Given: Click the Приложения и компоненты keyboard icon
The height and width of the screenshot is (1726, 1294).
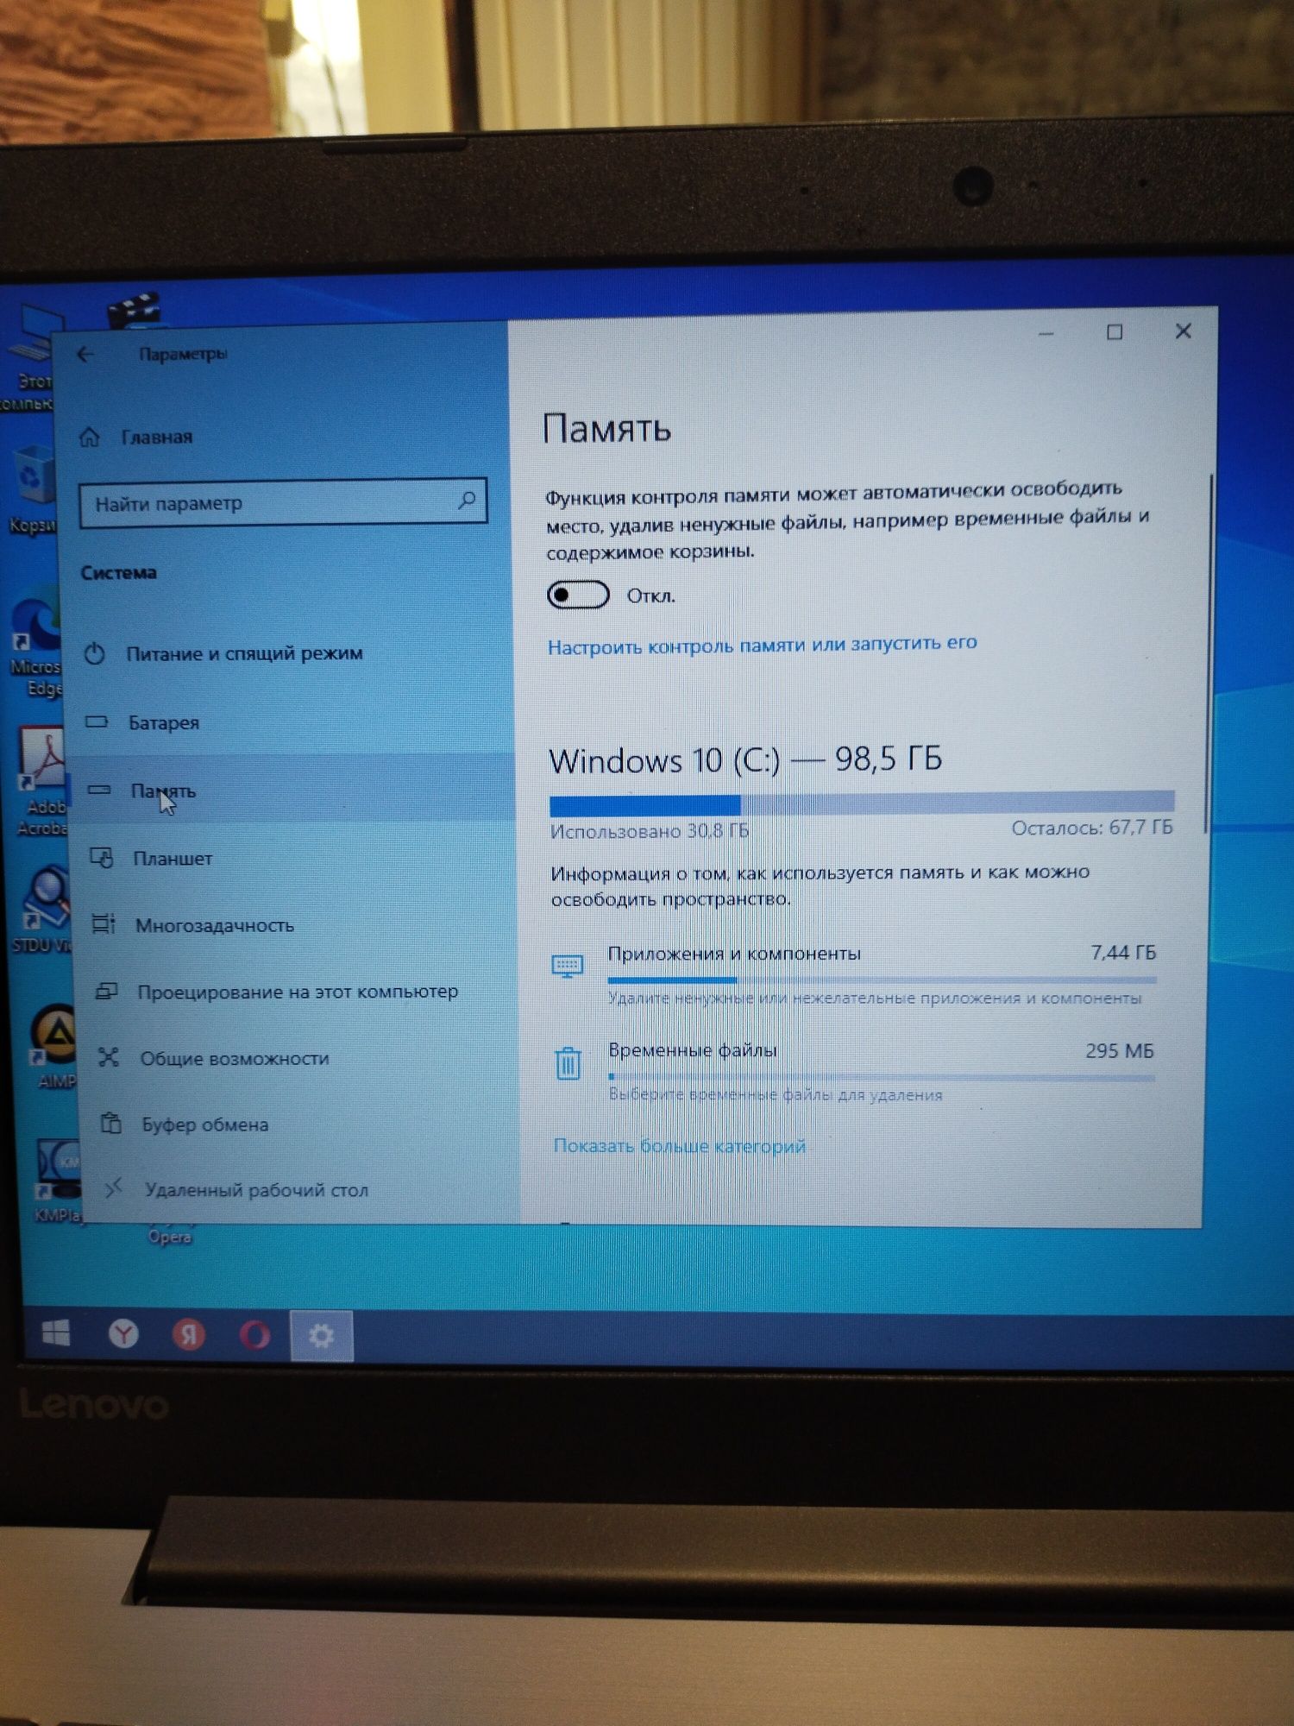Looking at the screenshot, I should [x=567, y=966].
